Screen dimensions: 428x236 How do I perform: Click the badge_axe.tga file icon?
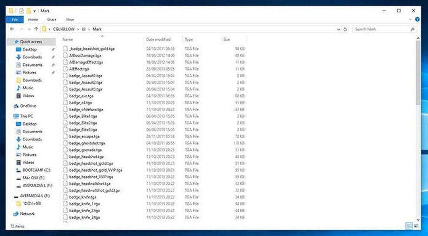65,96
